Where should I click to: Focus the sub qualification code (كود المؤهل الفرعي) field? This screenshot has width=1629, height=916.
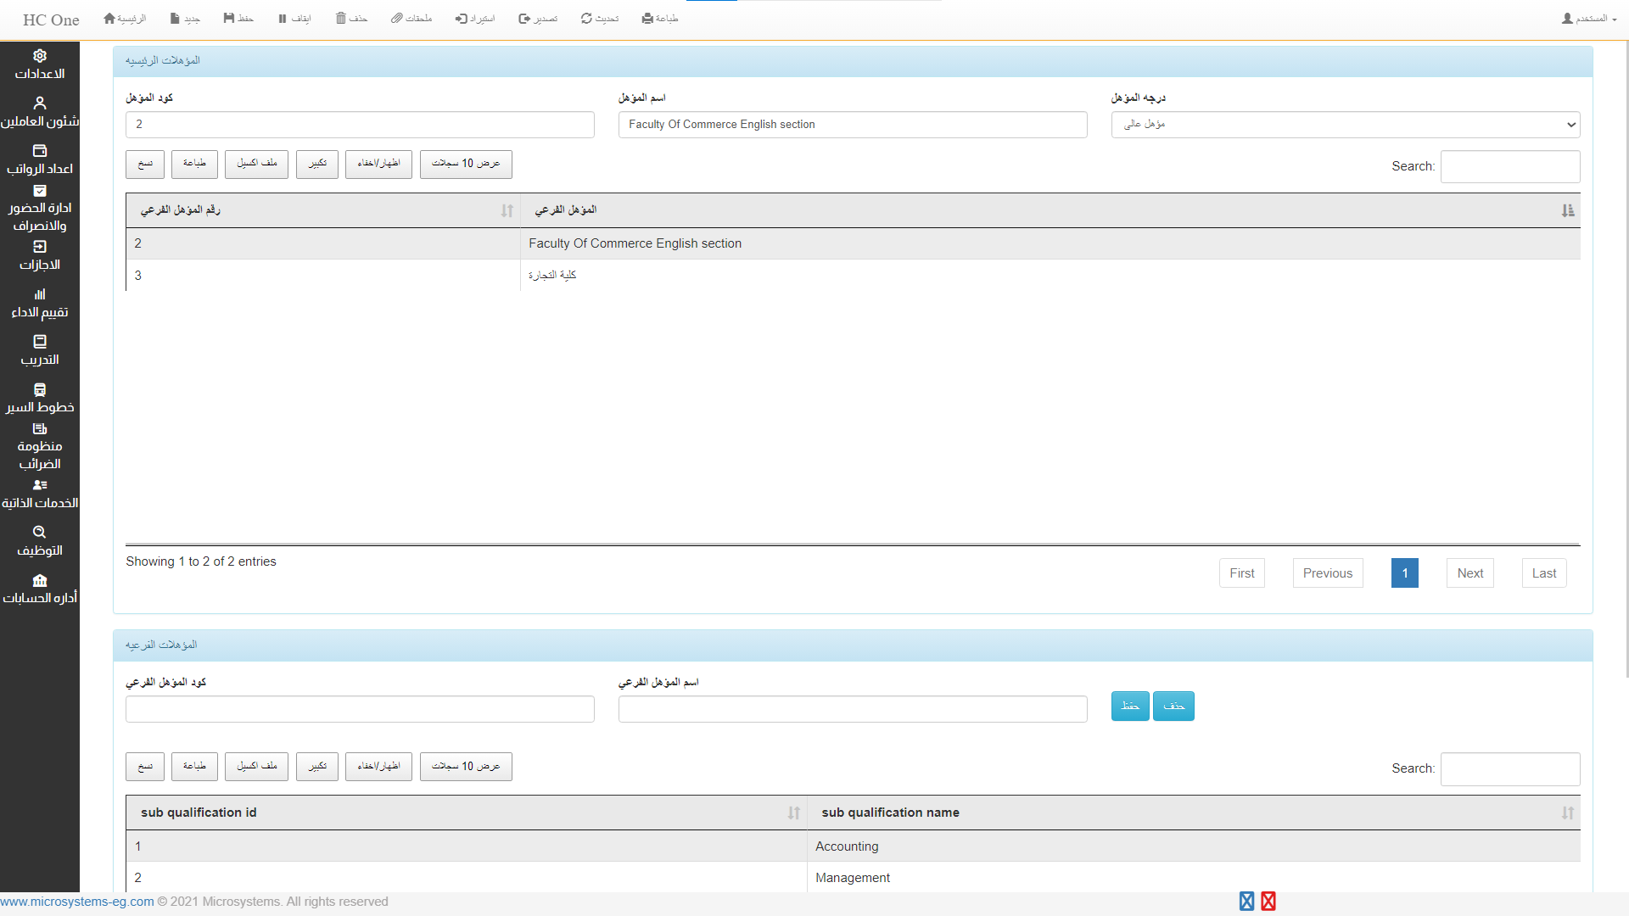click(360, 709)
